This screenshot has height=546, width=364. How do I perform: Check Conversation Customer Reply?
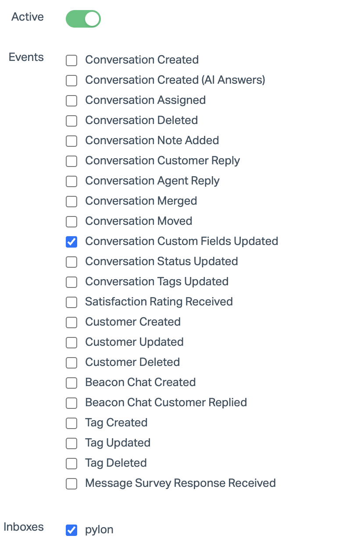[71, 161]
